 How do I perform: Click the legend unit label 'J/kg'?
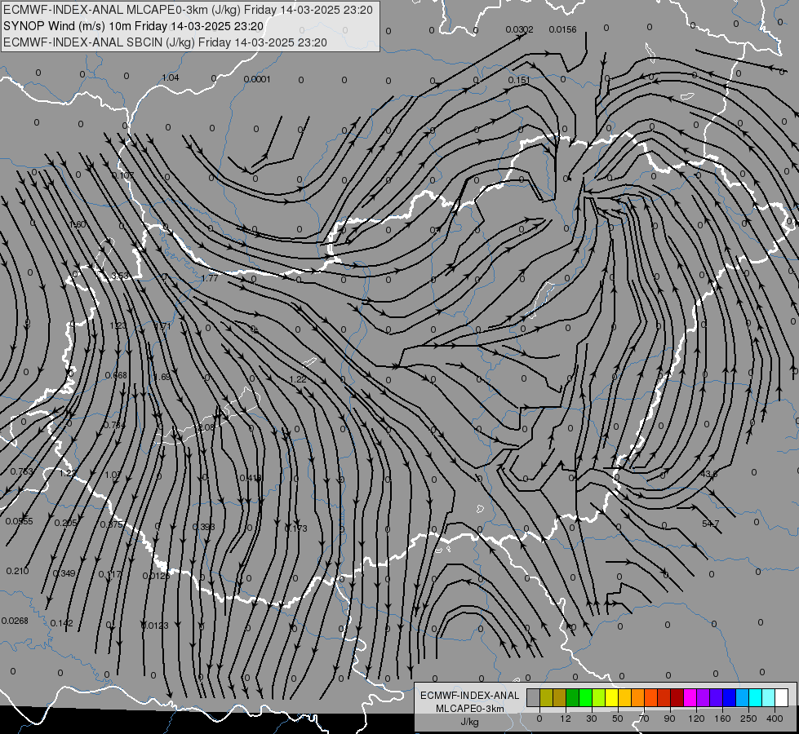470,722
